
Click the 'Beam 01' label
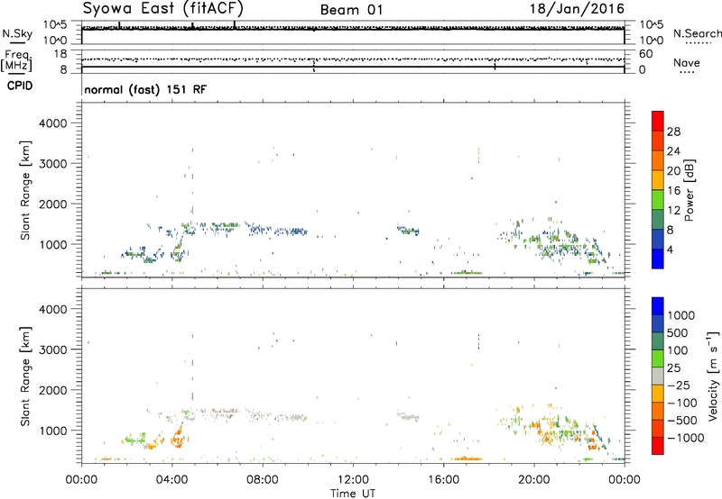[352, 10]
